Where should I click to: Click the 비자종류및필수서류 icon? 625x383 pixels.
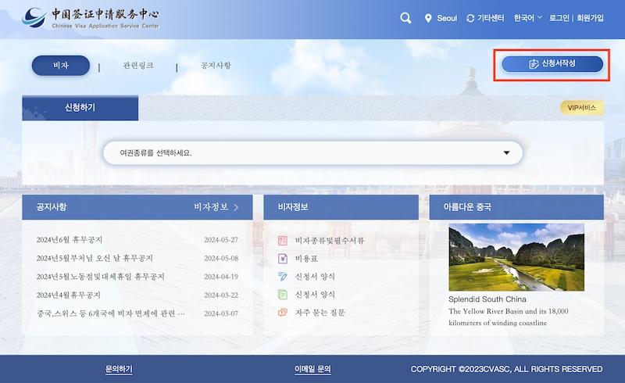coord(283,240)
